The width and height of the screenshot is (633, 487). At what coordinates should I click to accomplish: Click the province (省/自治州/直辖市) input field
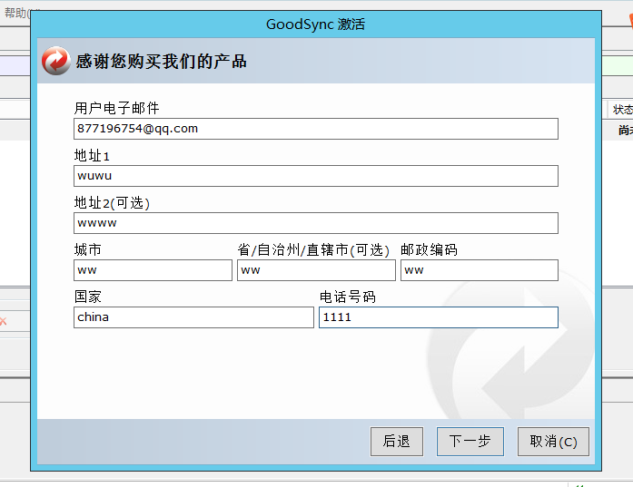[x=316, y=270]
